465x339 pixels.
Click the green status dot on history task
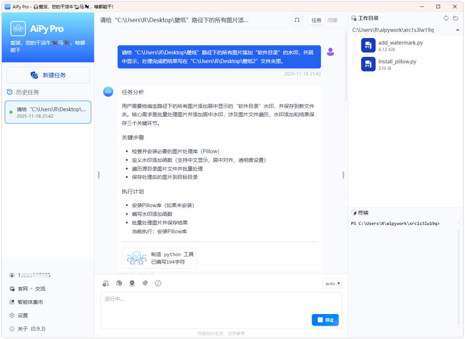11,112
